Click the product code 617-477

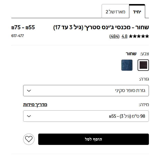coord(18,36)
